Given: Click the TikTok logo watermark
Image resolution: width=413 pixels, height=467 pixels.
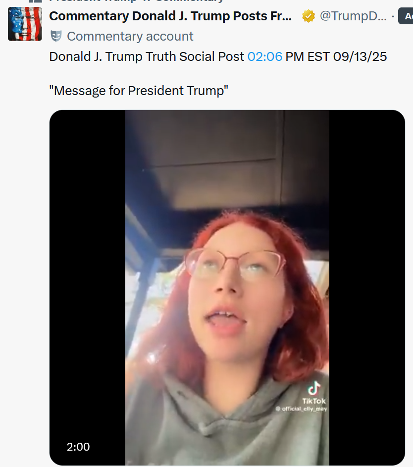Looking at the screenshot, I should [314, 388].
